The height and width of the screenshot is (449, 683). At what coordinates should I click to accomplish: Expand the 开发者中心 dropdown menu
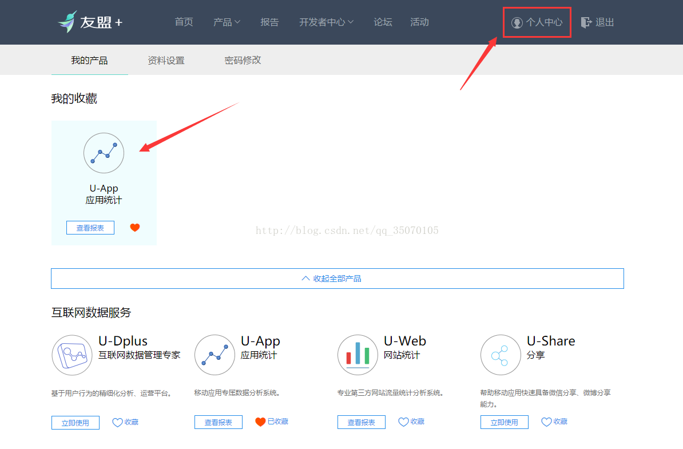[326, 22]
